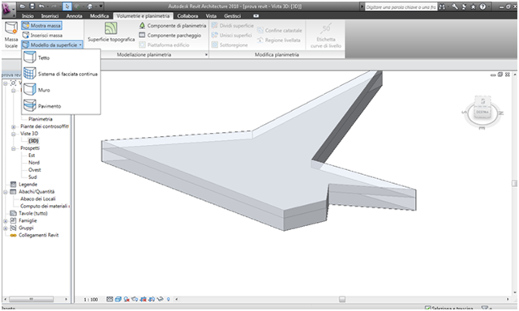519x311 pixels.
Task: Select the Tetto roof icon in dropdown
Action: (29, 58)
